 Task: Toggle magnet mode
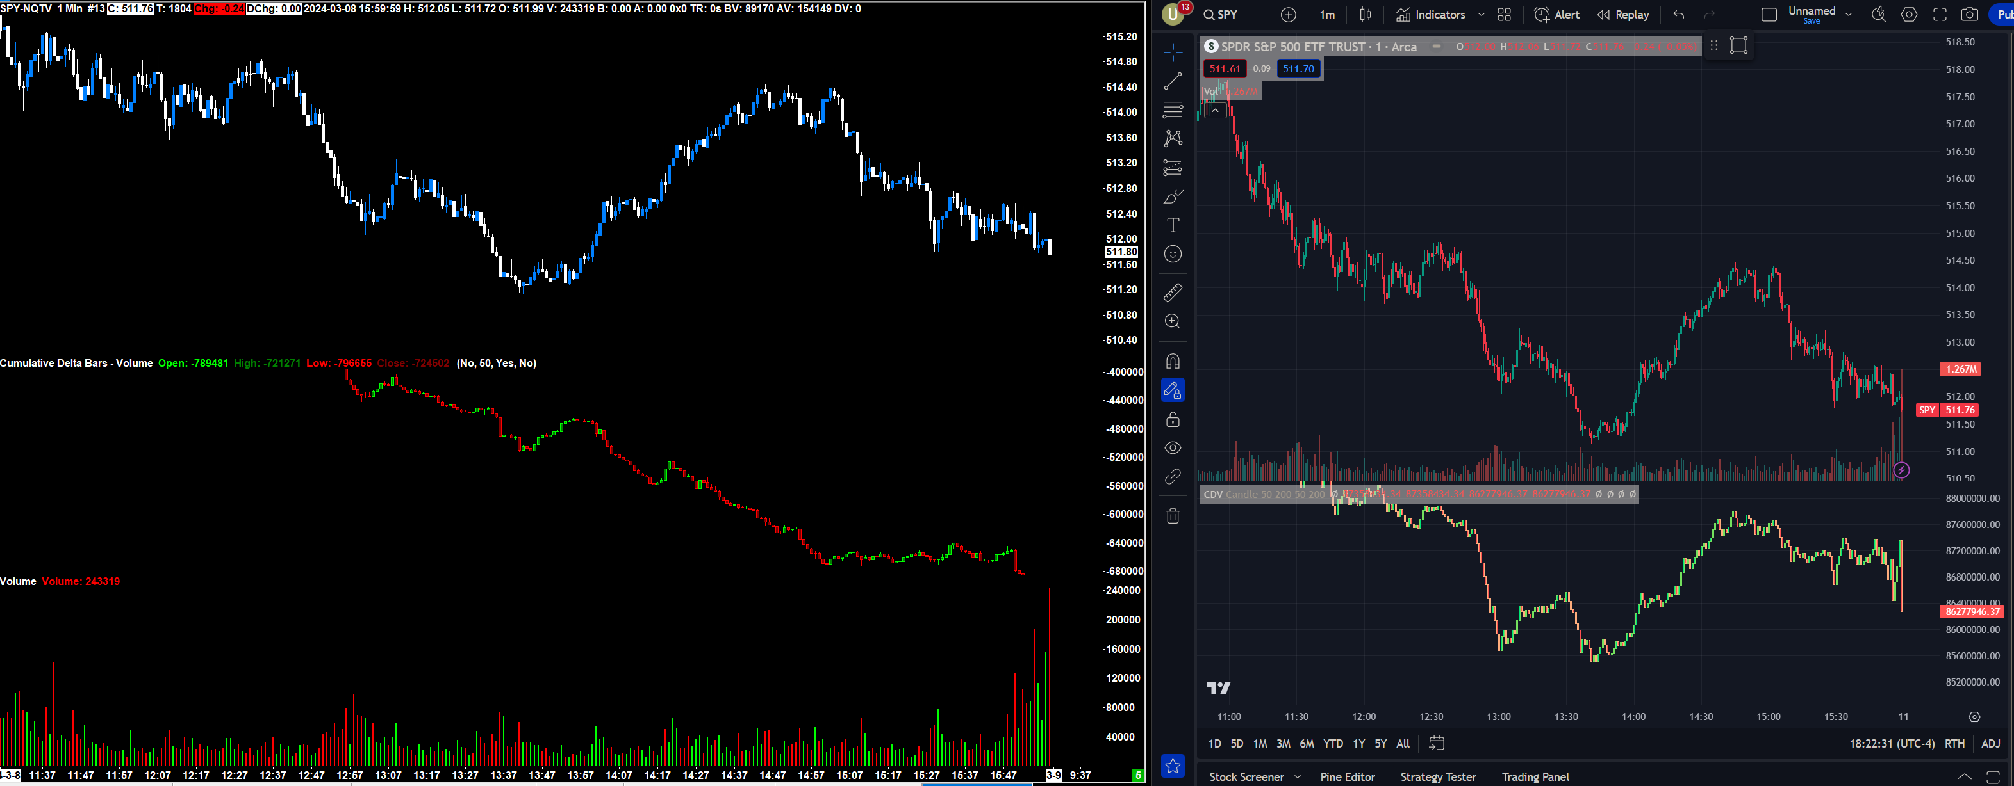coord(1173,361)
